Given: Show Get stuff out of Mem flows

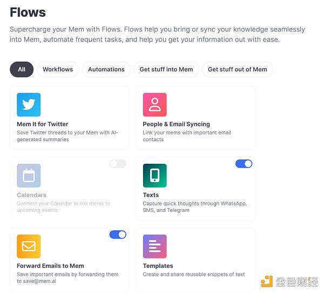Looking at the screenshot, I should pyautogui.click(x=237, y=69).
